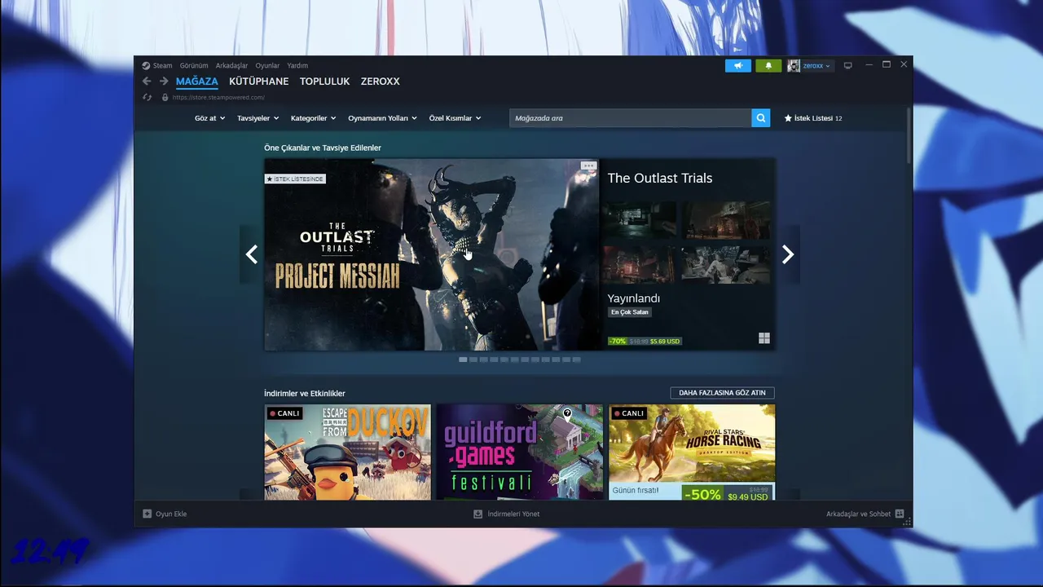Open the three-dot options on featured banner
This screenshot has height=587, width=1043.
pos(588,166)
